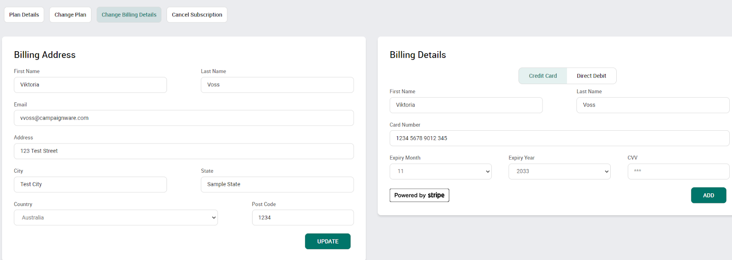Open the Plan Details tab

pos(24,15)
